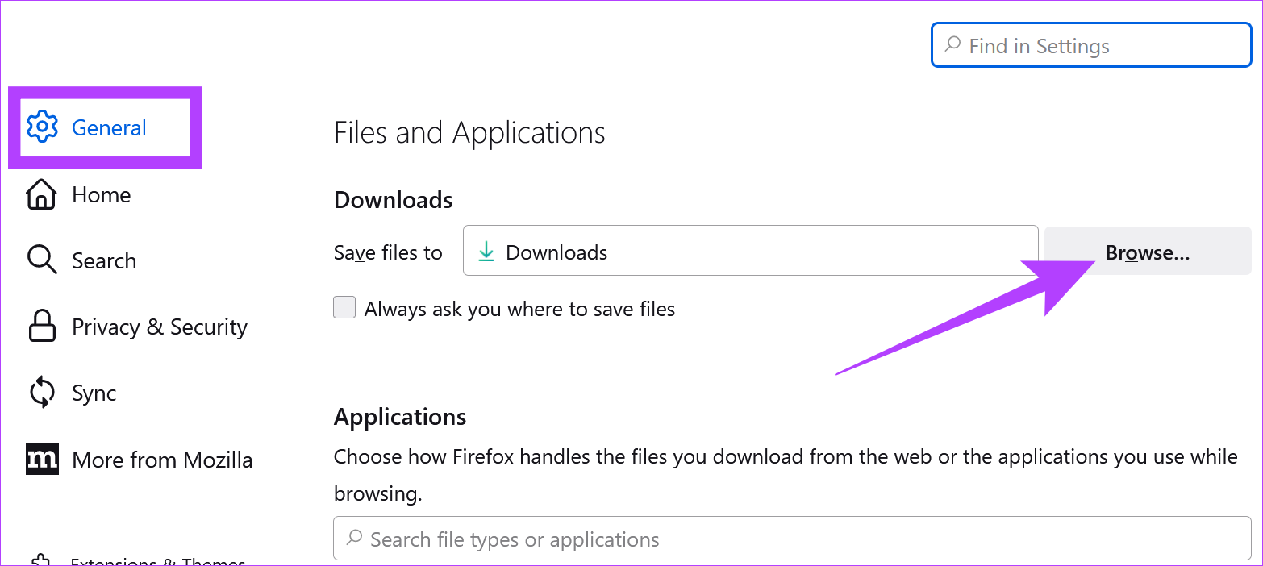Select the Search settings category label
Image resolution: width=1263 pixels, height=566 pixels.
104,260
